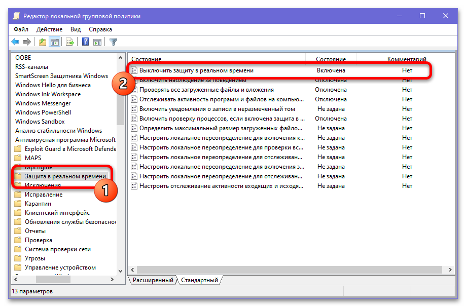
Task: Select Windows Hello для бизнеса
Action: (53, 85)
